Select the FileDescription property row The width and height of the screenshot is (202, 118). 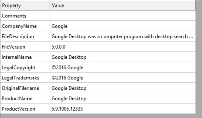tap(98, 37)
